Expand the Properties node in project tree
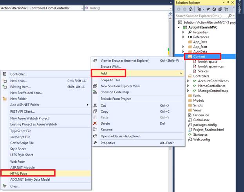Viewport: 244px width, 192px height. (x=183, y=32)
